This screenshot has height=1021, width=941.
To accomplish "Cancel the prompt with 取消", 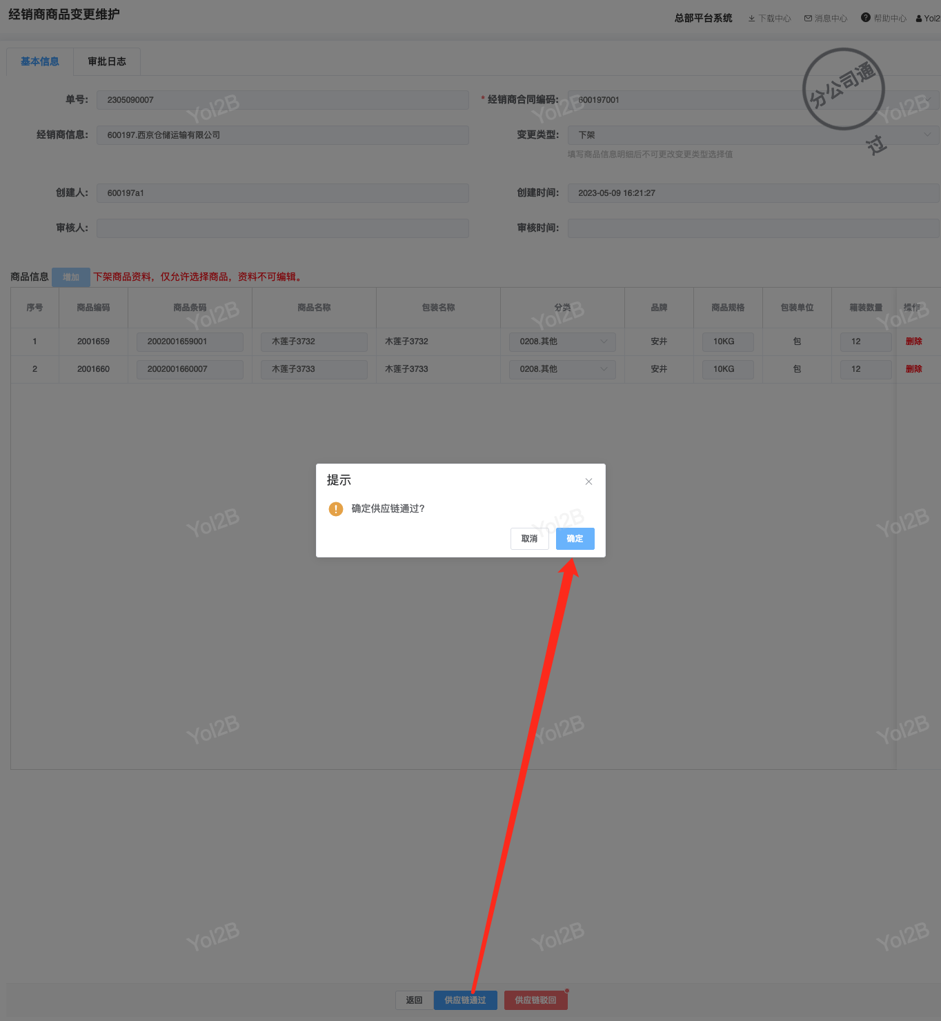I will [x=530, y=539].
